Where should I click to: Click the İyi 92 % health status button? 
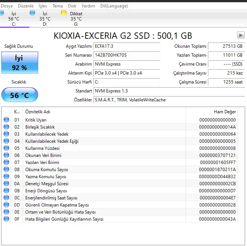[20, 63]
